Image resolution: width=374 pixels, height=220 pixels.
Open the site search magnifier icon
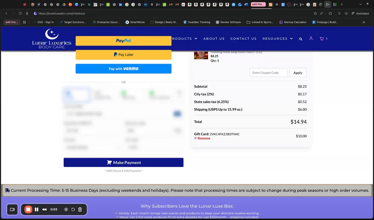[301, 39]
